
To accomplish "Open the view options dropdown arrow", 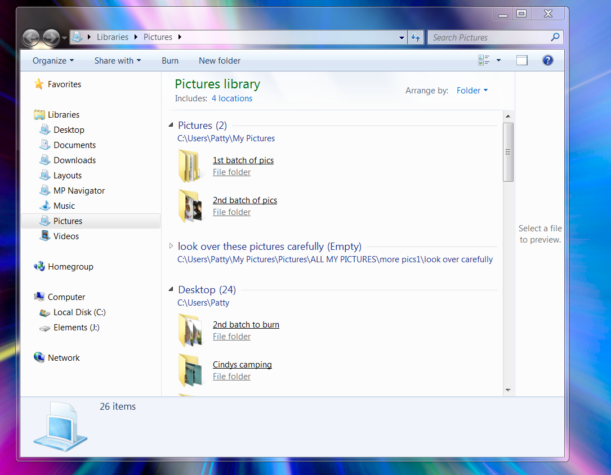I will [498, 60].
